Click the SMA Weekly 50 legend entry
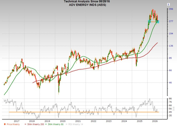The image size is (177, 126). click(x=54, y=124)
